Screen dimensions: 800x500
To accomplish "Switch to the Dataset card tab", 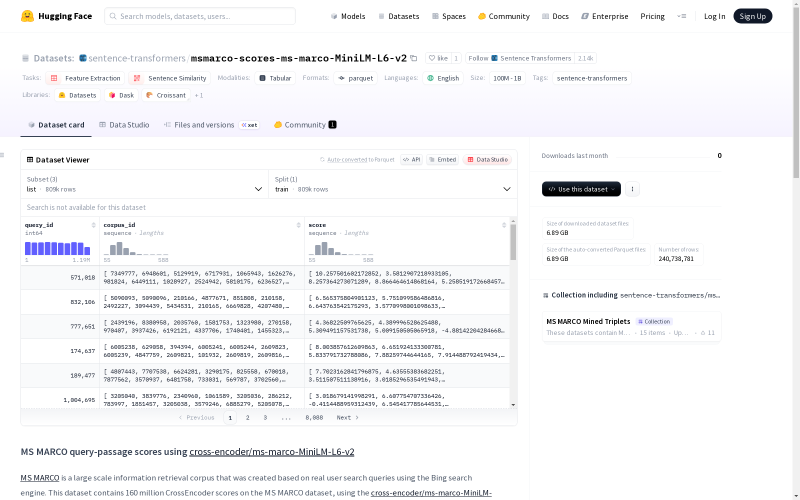I will 56,125.
